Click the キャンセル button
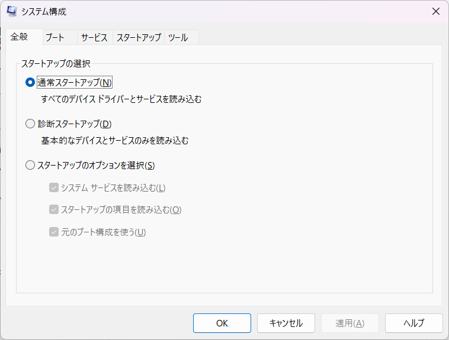 point(286,323)
